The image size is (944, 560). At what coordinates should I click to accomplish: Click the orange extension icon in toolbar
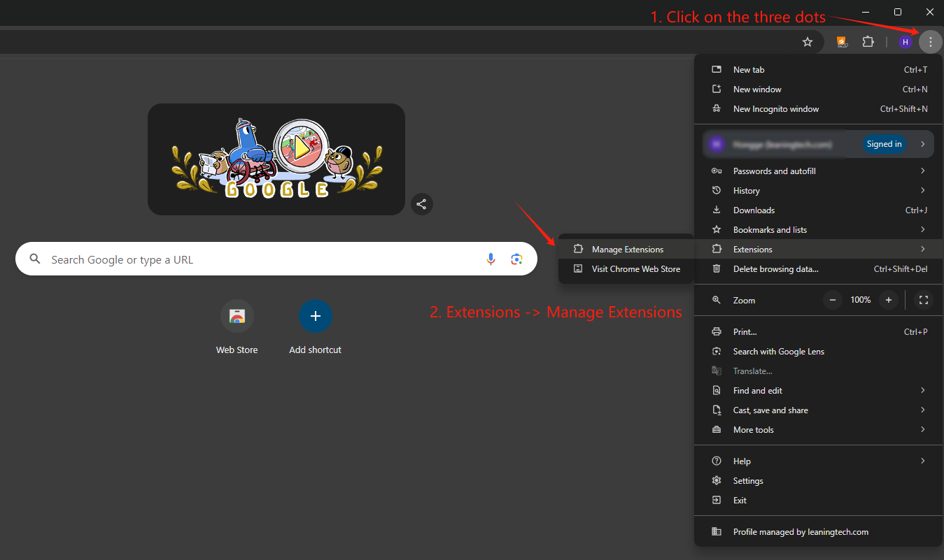[842, 42]
